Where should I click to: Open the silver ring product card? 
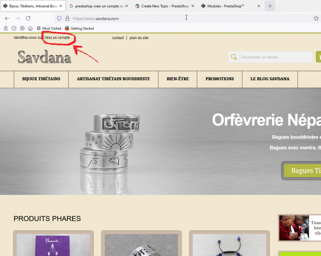pyautogui.click(x=142, y=244)
